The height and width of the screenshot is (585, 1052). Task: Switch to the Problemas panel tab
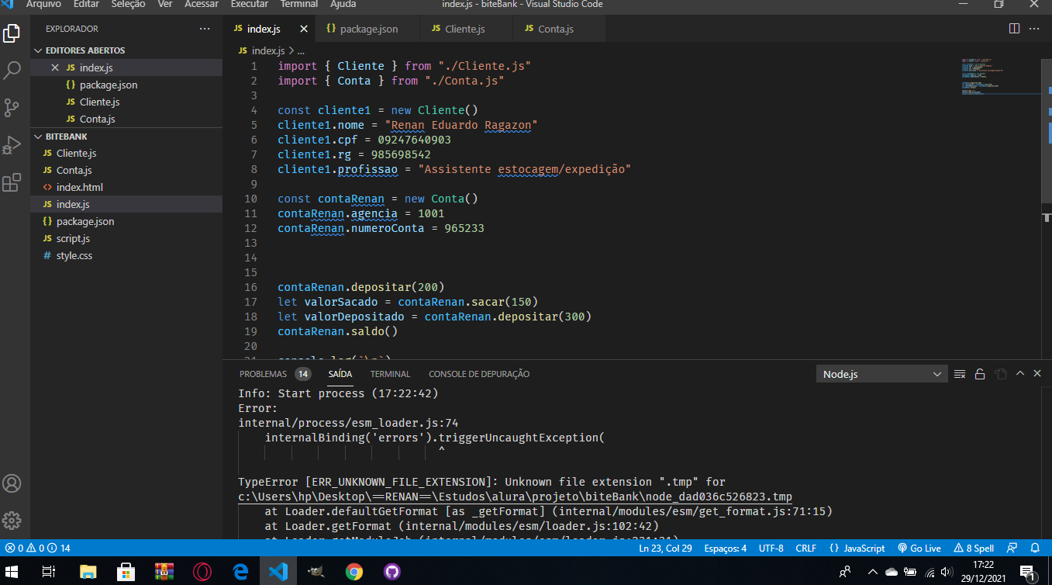[x=274, y=374]
